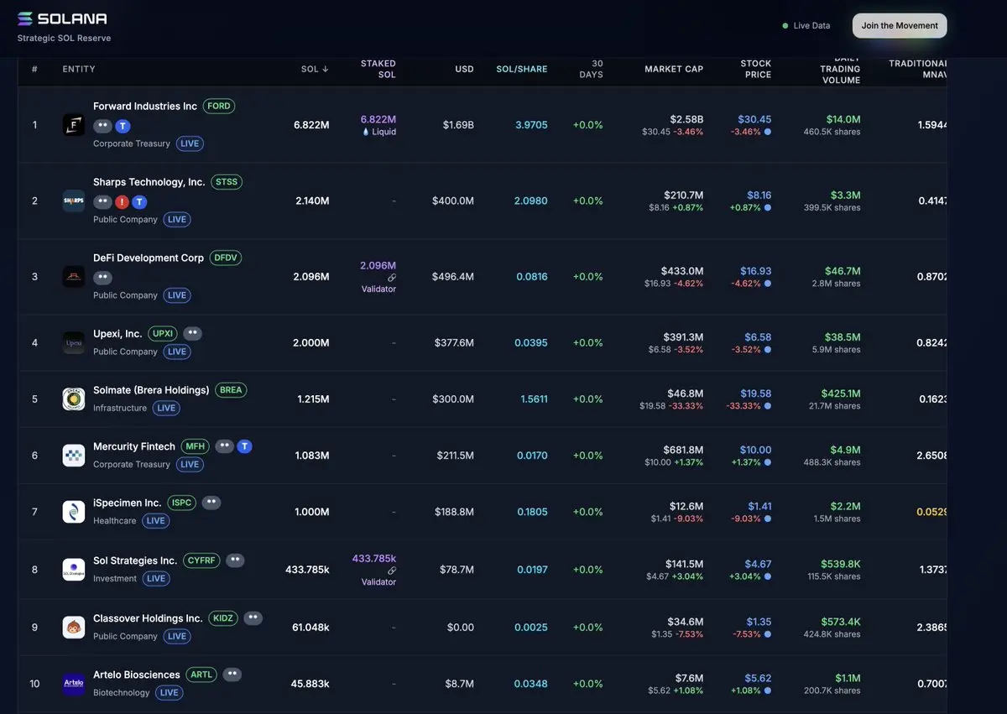1007x714 pixels.
Task: Click the blue T badge under Forward Industries
Action: pos(123,126)
